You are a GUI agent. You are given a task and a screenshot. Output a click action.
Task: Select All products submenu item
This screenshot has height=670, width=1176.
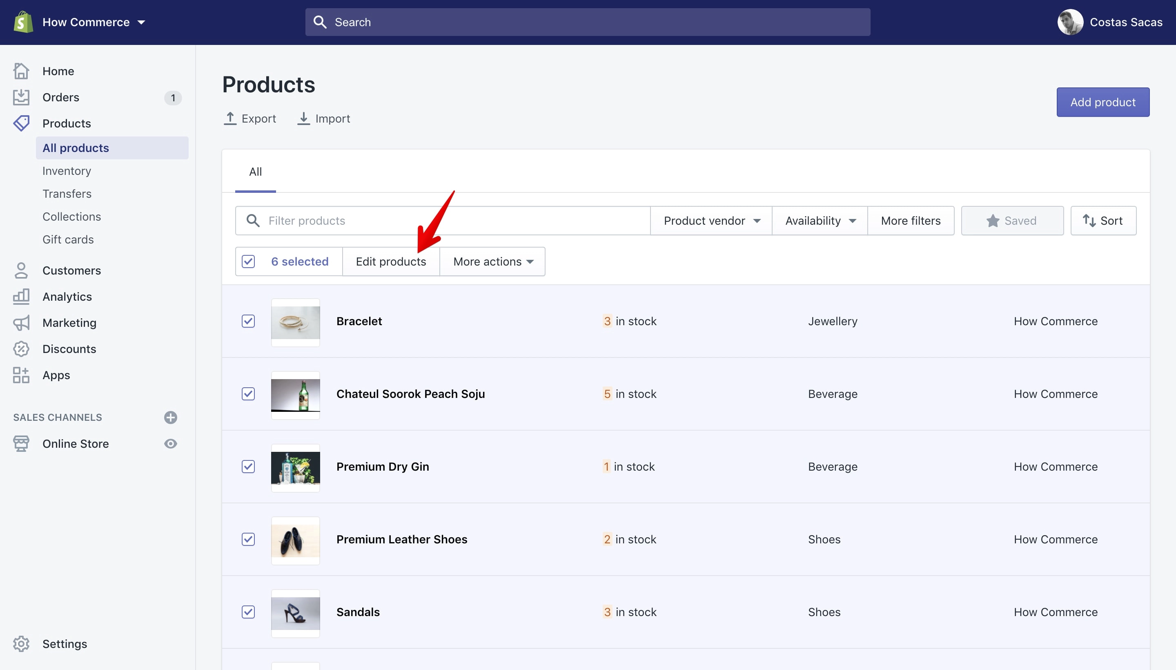click(x=112, y=148)
